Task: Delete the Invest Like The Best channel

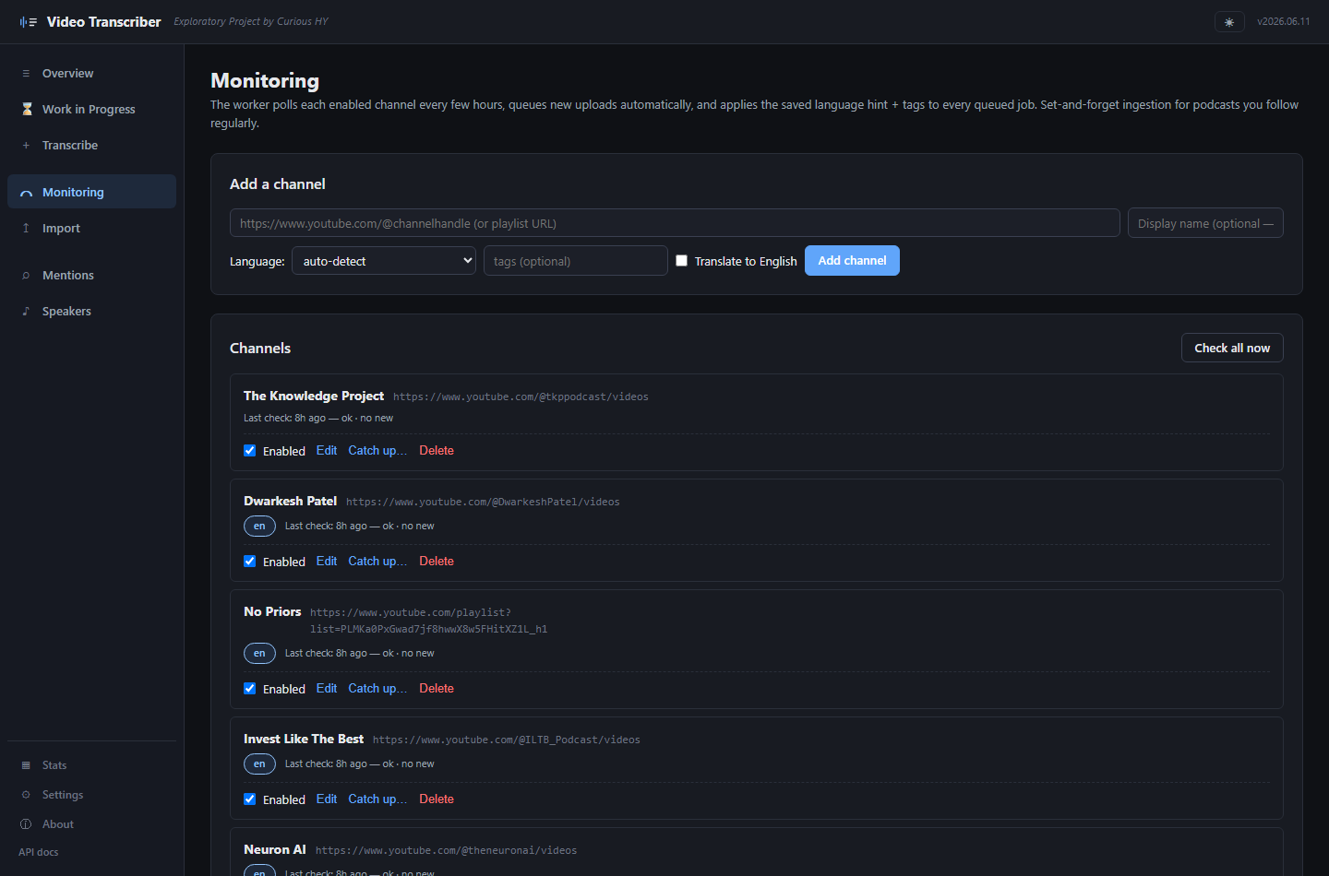Action: (437, 799)
